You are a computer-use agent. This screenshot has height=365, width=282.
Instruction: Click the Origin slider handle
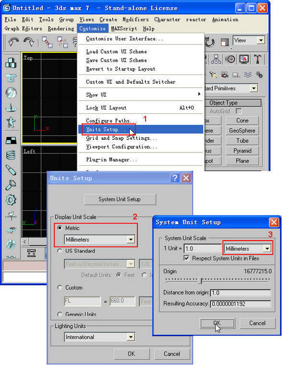[201, 281]
